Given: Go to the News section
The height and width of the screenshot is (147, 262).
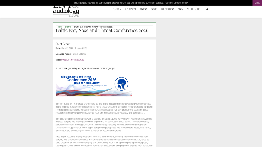Looking at the screenshot, I should (180, 9).
